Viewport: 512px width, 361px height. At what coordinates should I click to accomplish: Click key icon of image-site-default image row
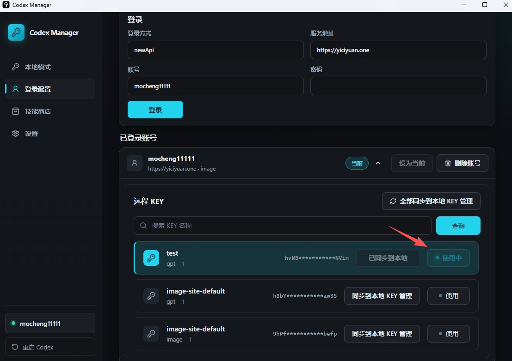[x=151, y=334]
